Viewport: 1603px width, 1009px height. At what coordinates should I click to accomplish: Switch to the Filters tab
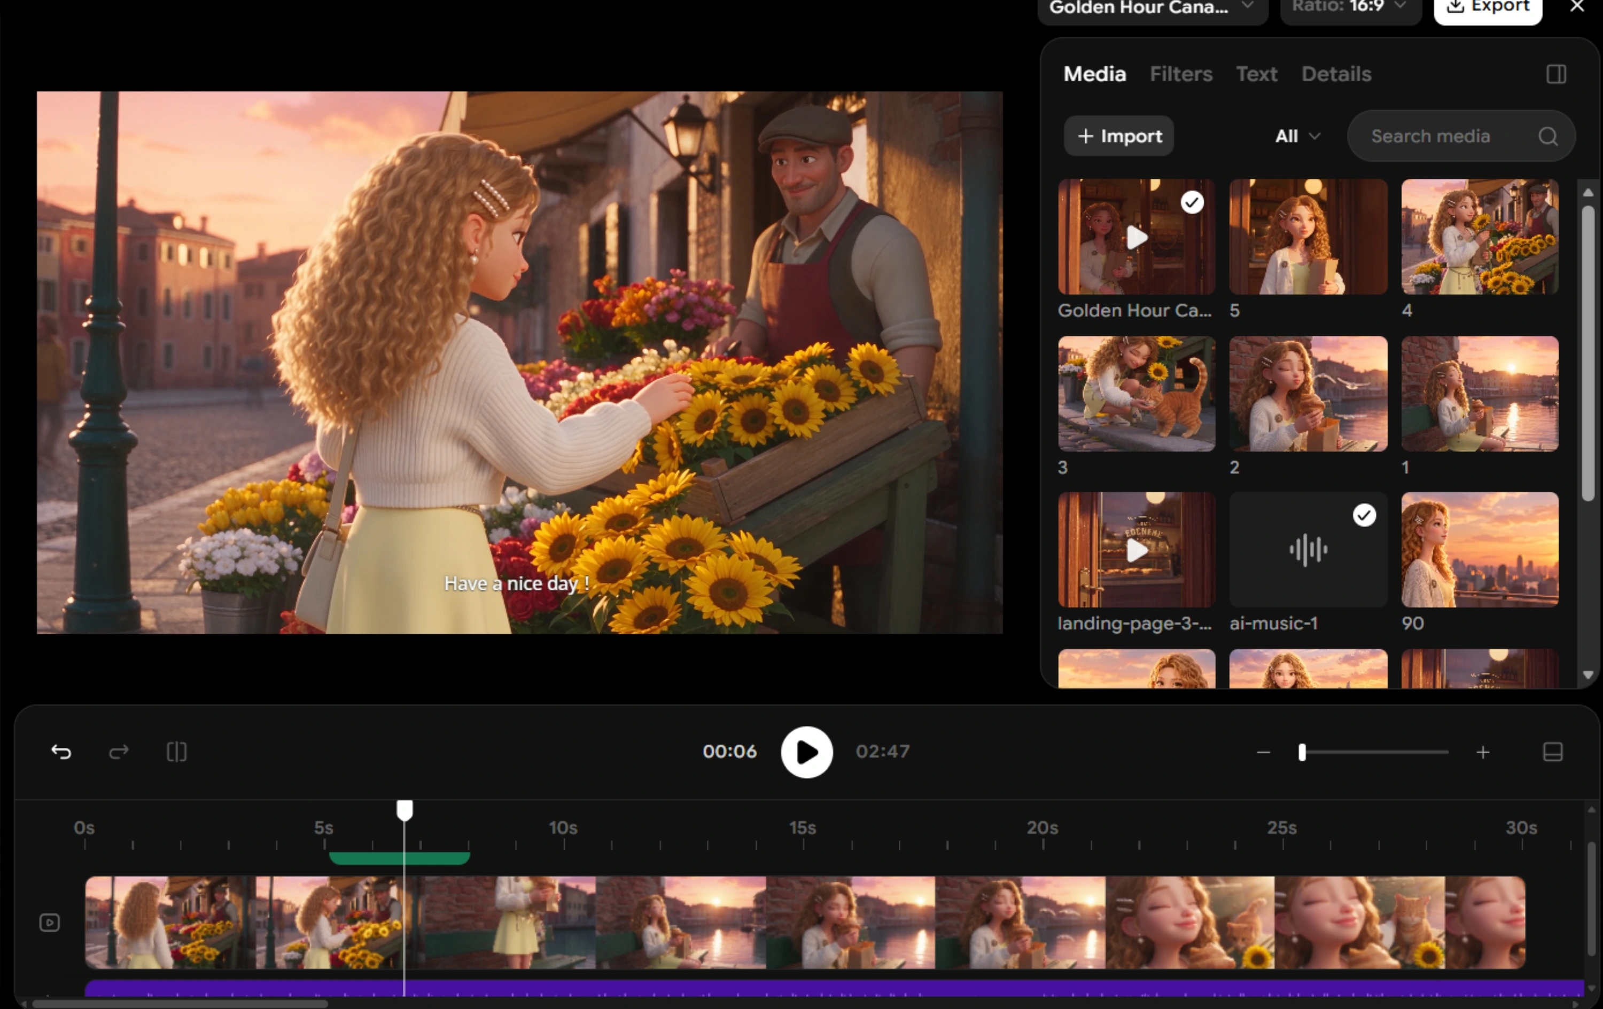pyautogui.click(x=1181, y=74)
